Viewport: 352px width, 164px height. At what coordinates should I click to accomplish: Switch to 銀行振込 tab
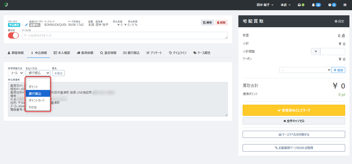point(131,53)
